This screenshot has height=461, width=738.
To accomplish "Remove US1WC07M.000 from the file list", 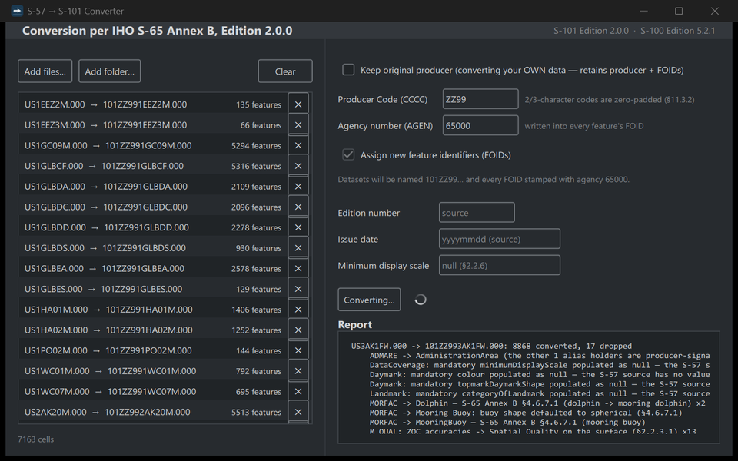I will (x=298, y=391).
